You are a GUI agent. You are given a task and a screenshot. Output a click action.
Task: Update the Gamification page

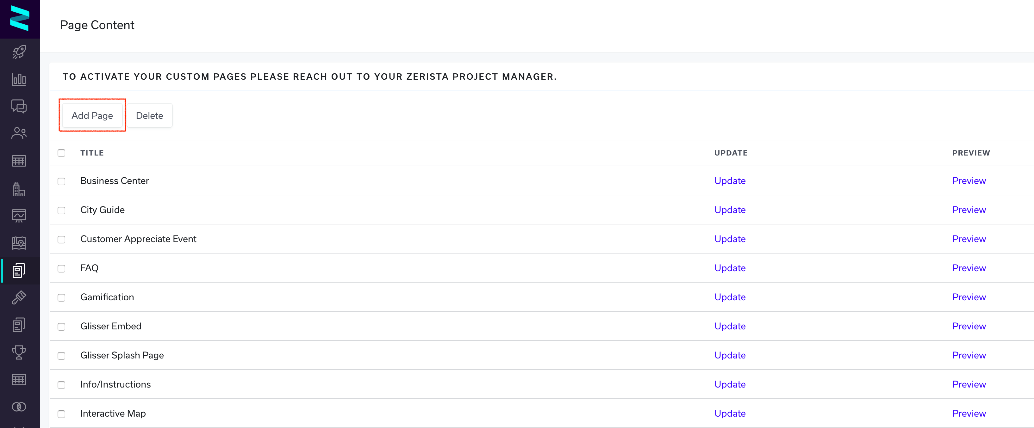(x=730, y=297)
